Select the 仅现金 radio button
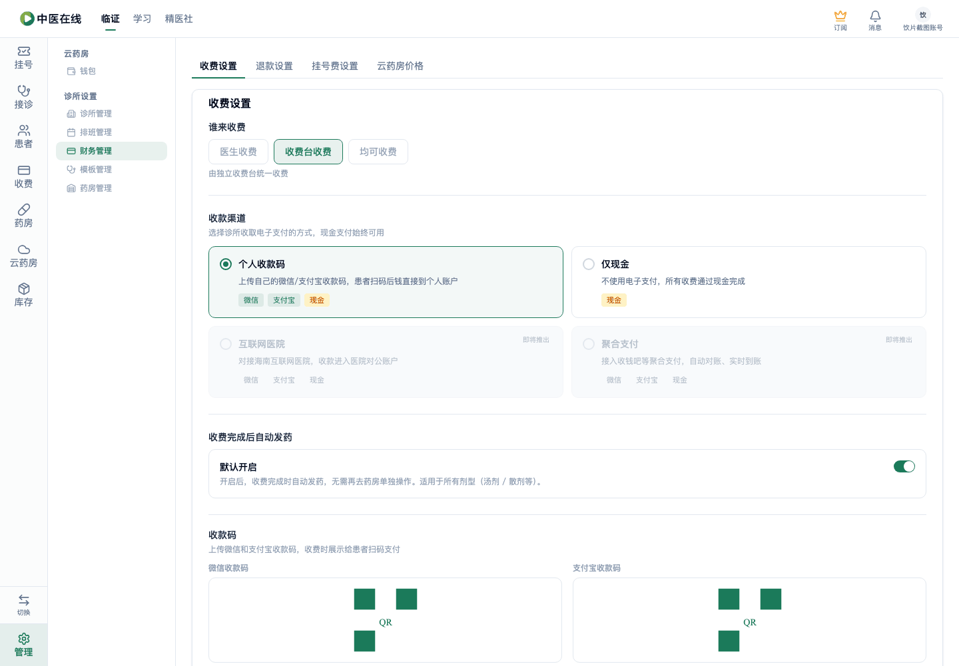The width and height of the screenshot is (959, 666). coord(589,264)
